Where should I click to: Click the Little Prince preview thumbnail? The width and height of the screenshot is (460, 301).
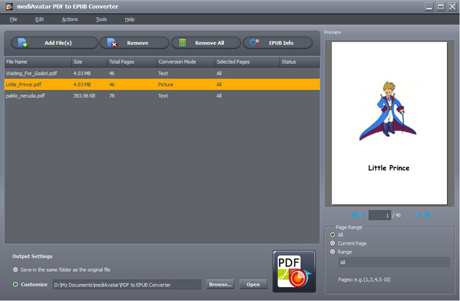[x=389, y=123]
